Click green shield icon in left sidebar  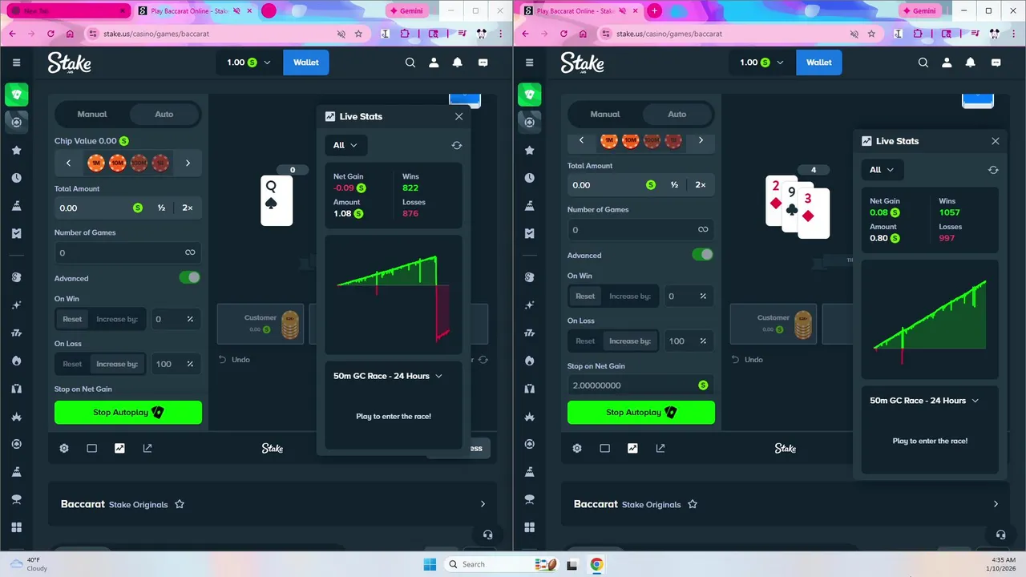16,95
